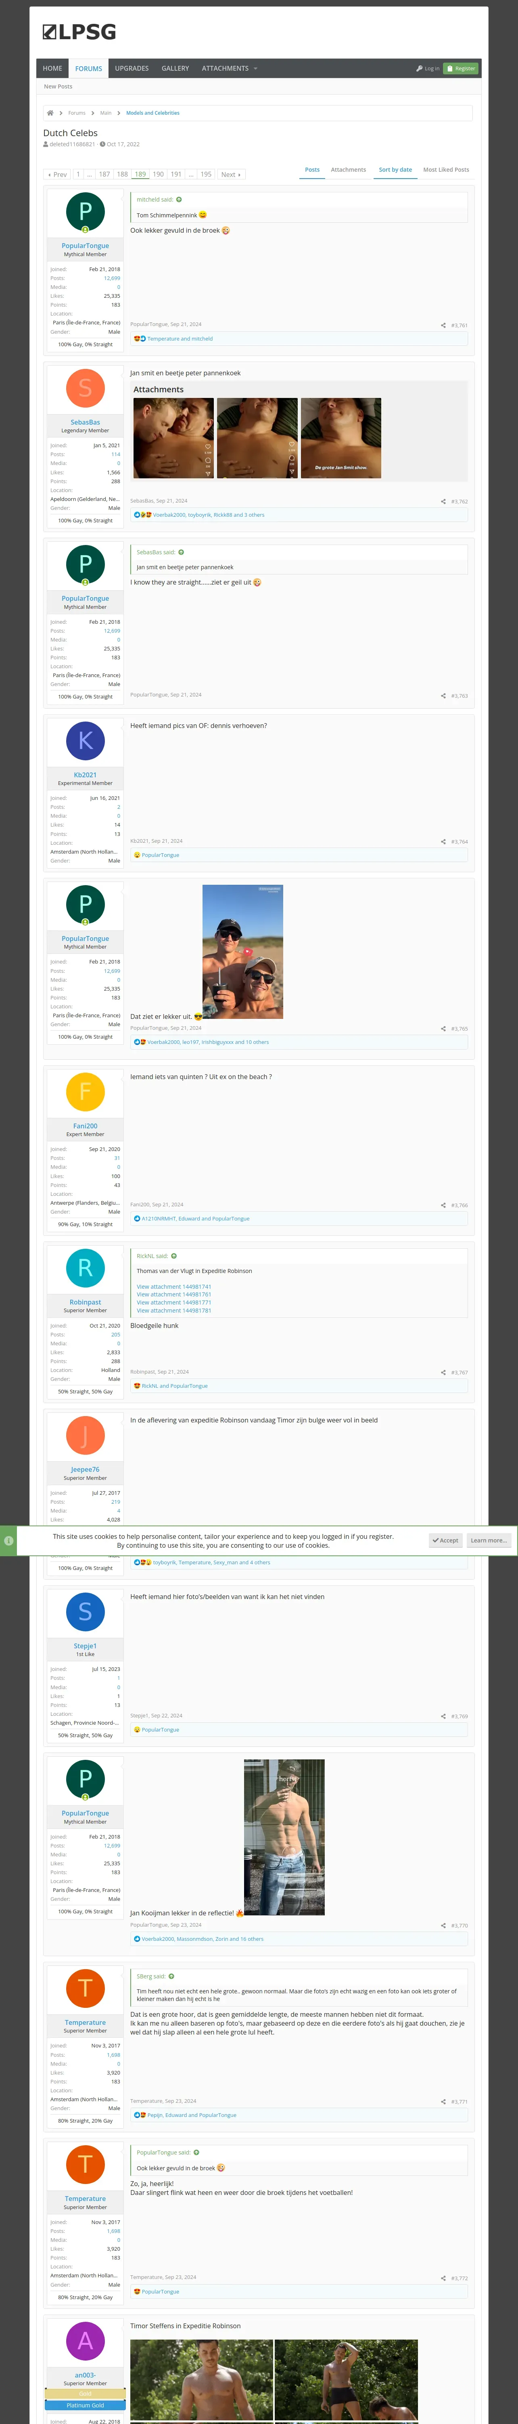The image size is (518, 2424).
Task: Open 'A1210NRMHT, Eduward and PopularTongue' reactions list
Action: (x=196, y=1218)
